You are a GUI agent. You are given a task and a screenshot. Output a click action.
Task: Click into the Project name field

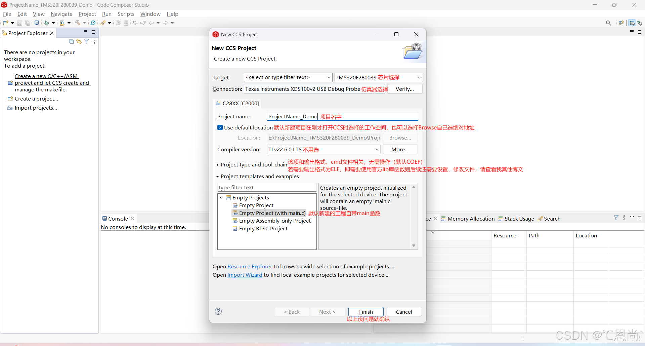pos(342,116)
